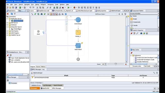Open the Versioning menu
Screen dimensions: 165x93
coord(51,5)
